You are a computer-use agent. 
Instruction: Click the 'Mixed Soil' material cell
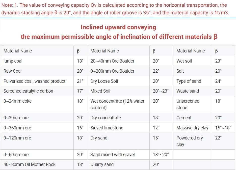coord(100,91)
